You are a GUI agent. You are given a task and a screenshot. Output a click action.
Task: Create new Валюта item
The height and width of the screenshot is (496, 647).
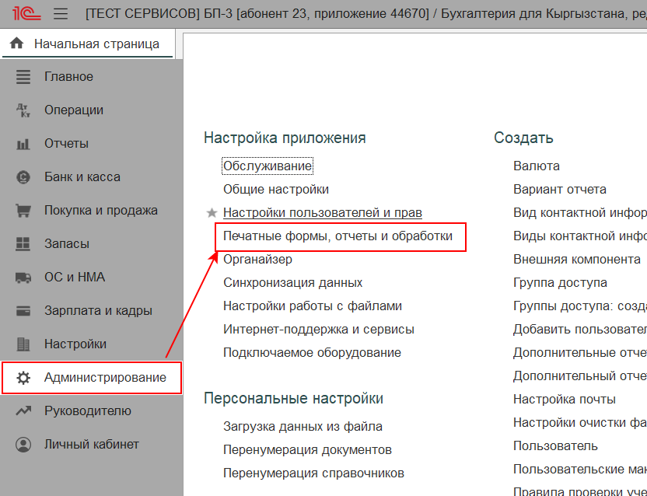coord(536,166)
